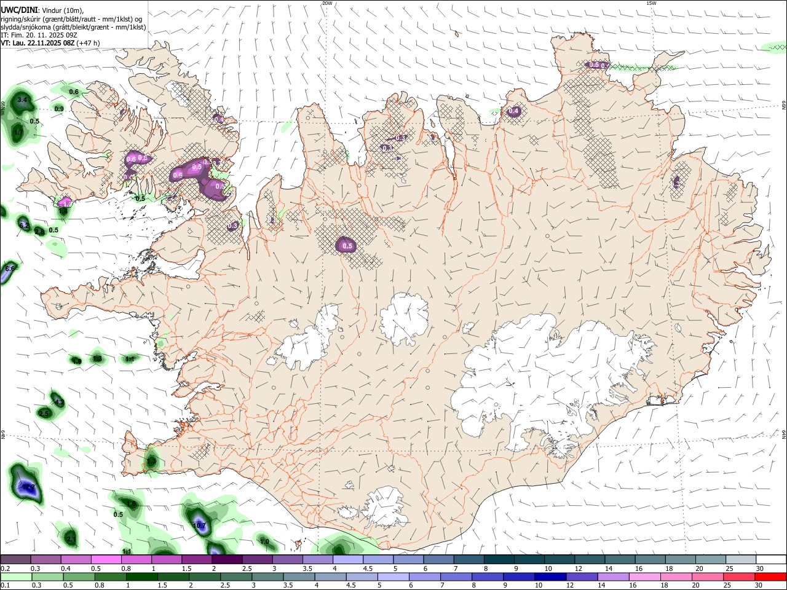Click the 10.7 rain cell value

point(199,526)
